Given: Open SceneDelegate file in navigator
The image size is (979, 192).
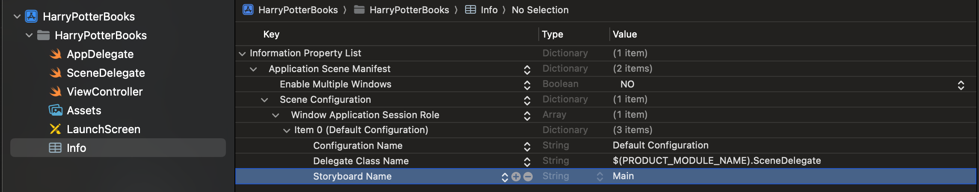Looking at the screenshot, I should 106,73.
